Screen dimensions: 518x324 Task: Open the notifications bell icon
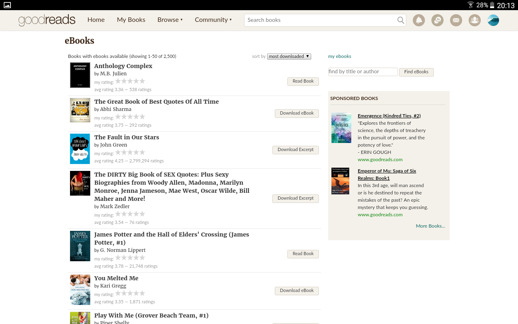(419, 20)
